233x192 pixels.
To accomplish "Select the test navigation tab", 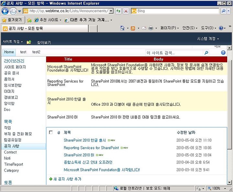I will 23,52.
